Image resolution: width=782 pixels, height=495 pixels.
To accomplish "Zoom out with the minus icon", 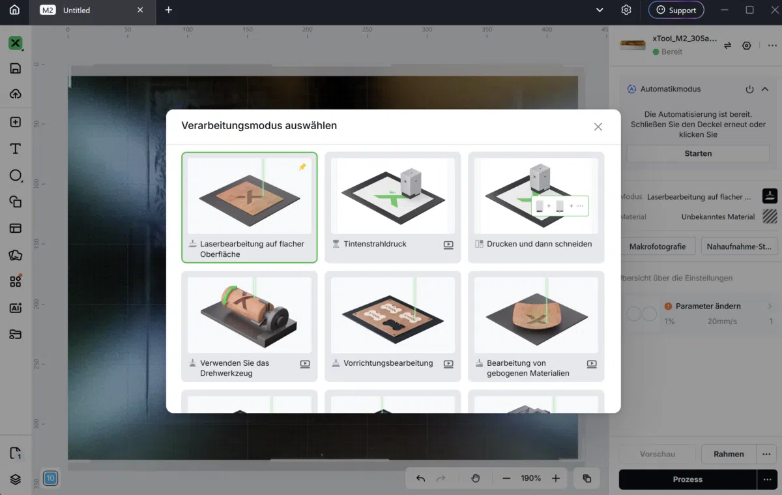I will 506,478.
